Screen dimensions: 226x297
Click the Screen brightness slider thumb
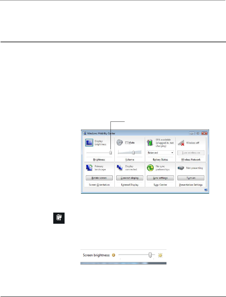tap(150, 255)
